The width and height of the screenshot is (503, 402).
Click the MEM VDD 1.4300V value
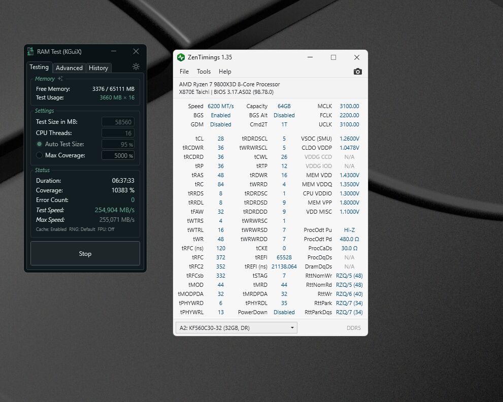pos(349,175)
